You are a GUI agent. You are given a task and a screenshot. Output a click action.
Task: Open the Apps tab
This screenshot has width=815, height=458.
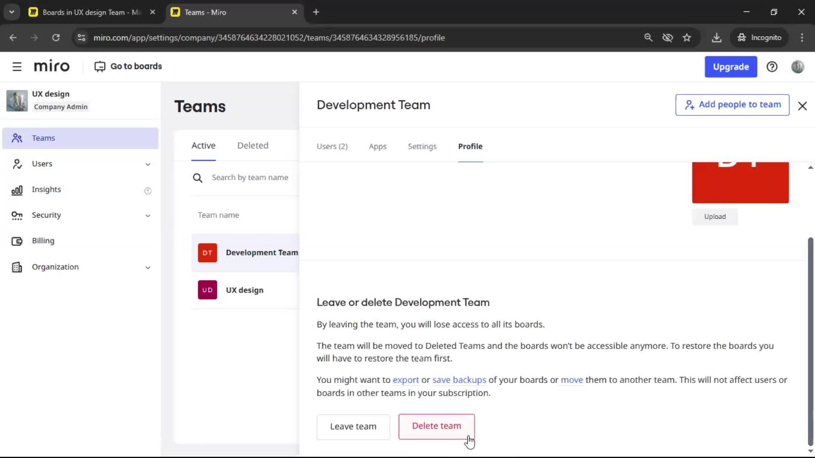377,146
